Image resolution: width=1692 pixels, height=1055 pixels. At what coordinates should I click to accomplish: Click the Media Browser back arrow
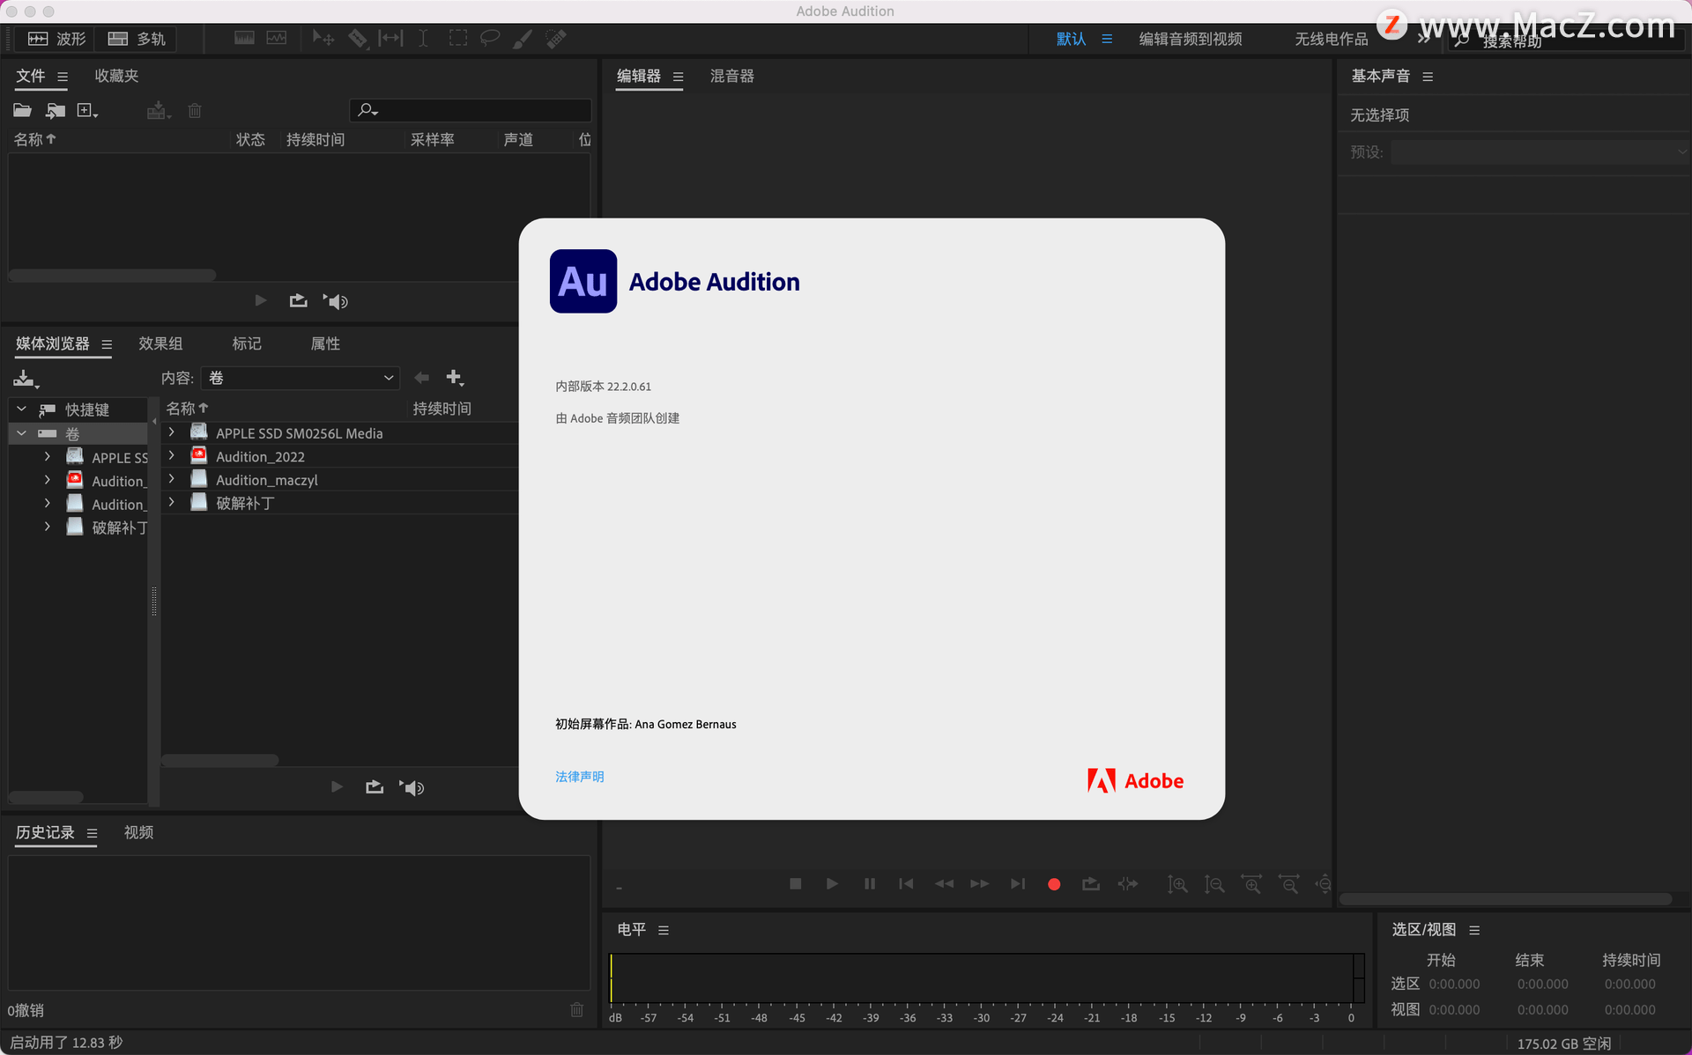pos(422,377)
